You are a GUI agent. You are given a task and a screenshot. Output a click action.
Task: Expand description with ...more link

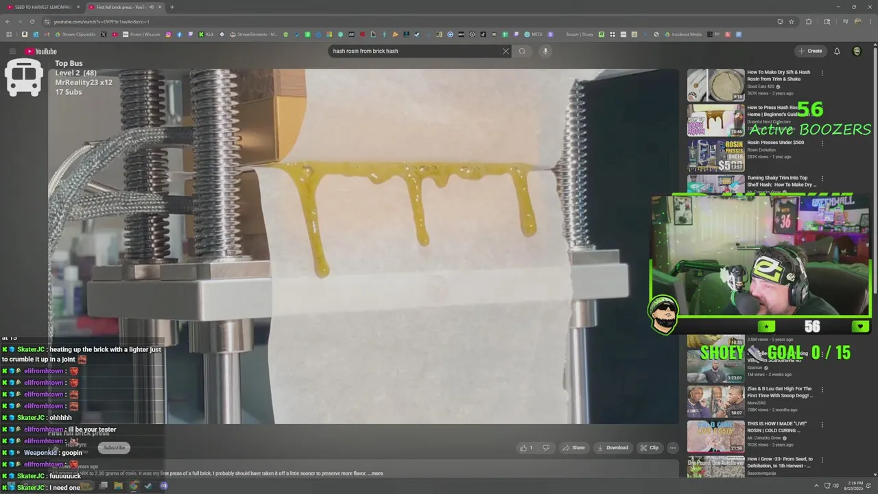[375, 473]
